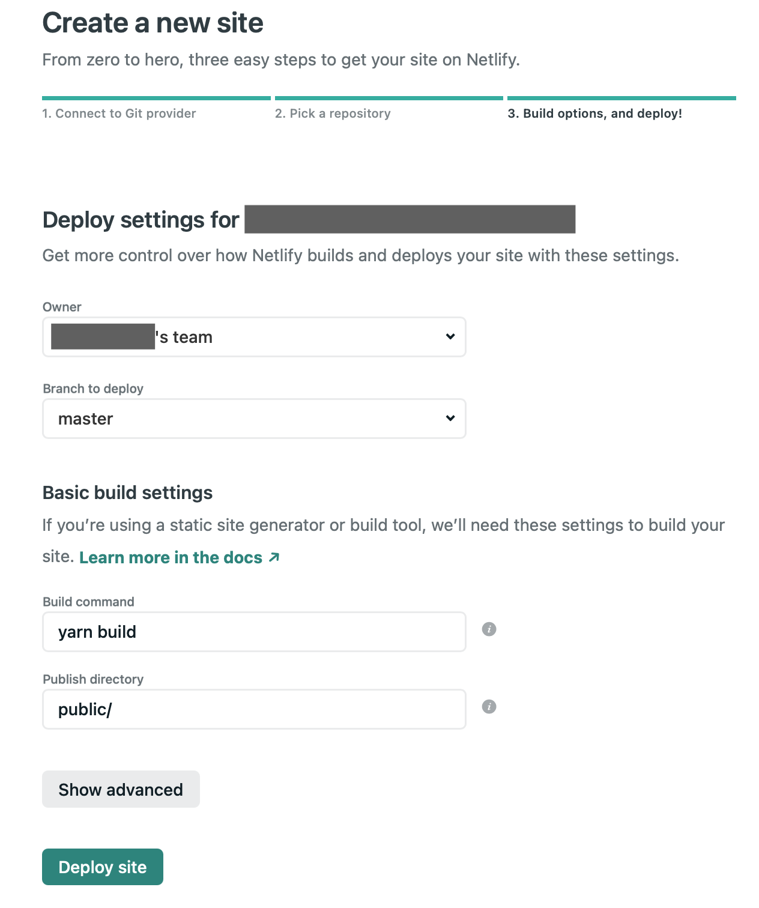Select the Build options, and deploy step

coord(594,114)
